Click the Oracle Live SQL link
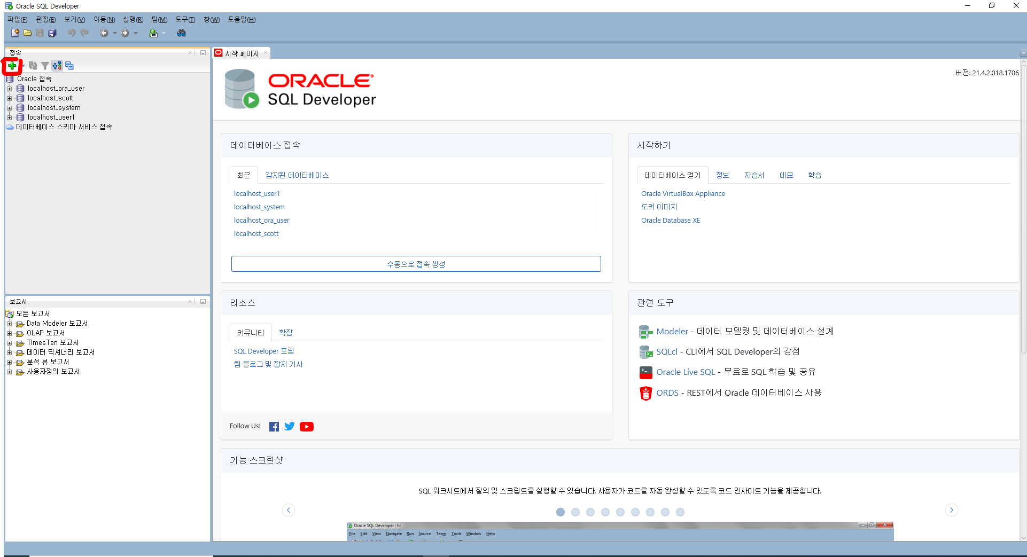Viewport: 1027px width, 557px height. [x=686, y=372]
